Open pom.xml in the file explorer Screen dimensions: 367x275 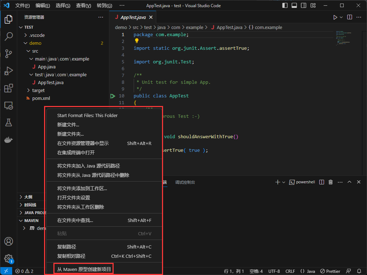(41, 98)
